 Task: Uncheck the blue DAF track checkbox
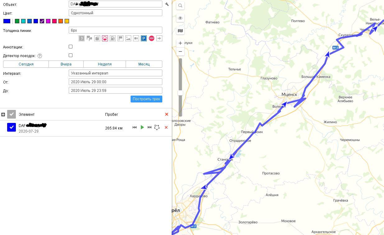[x=12, y=127]
